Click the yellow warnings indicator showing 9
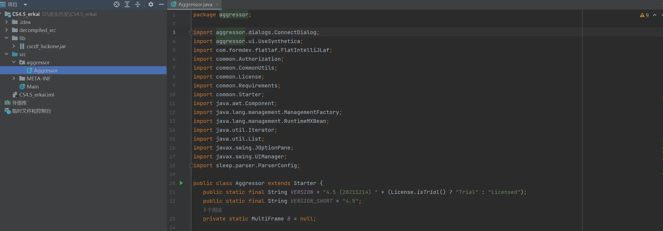 (x=644, y=15)
